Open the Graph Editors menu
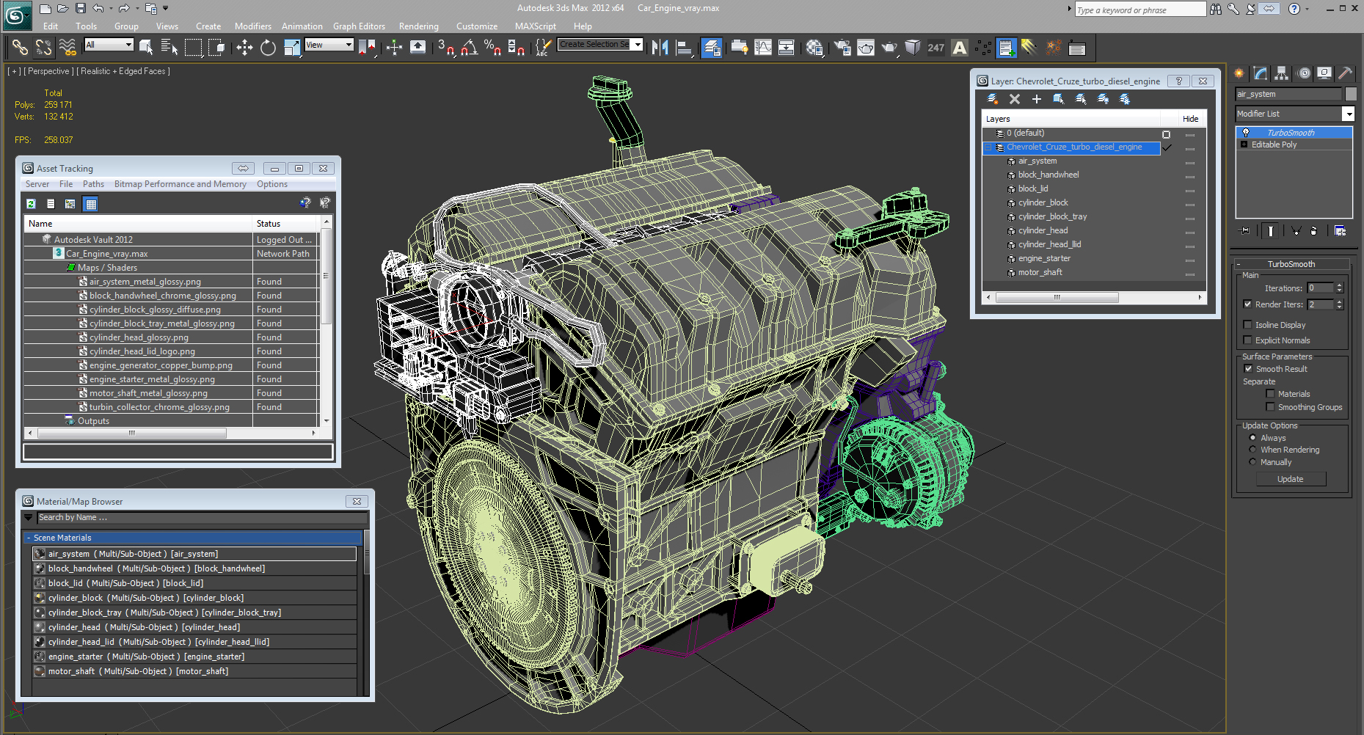Screen dimensions: 1364x735 pyautogui.click(x=359, y=26)
